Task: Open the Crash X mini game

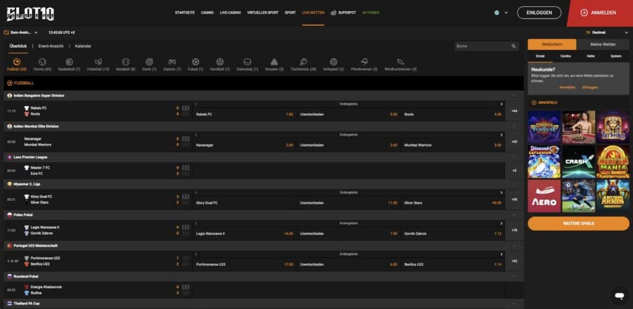Action: (x=579, y=161)
